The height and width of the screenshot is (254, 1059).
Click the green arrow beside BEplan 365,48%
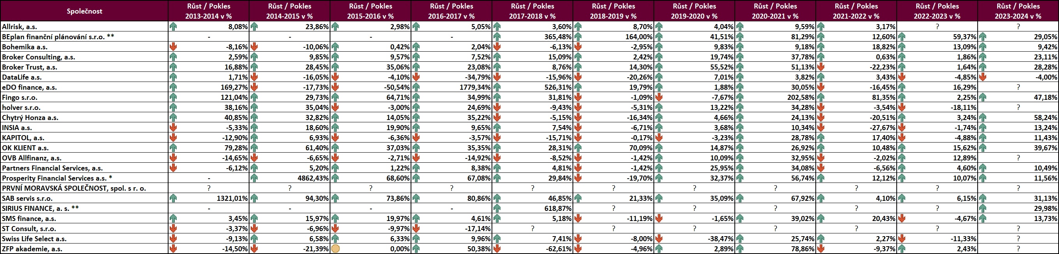pyautogui.click(x=497, y=37)
